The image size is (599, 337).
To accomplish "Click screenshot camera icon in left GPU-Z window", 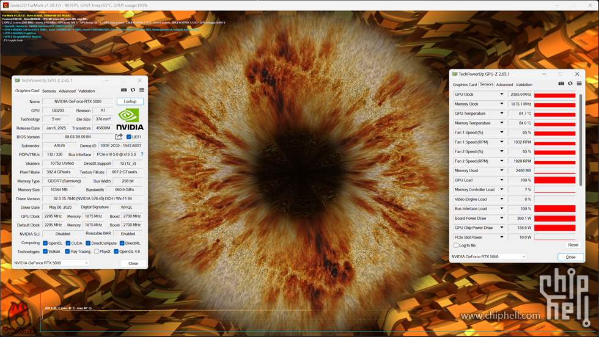I will tap(123, 90).
